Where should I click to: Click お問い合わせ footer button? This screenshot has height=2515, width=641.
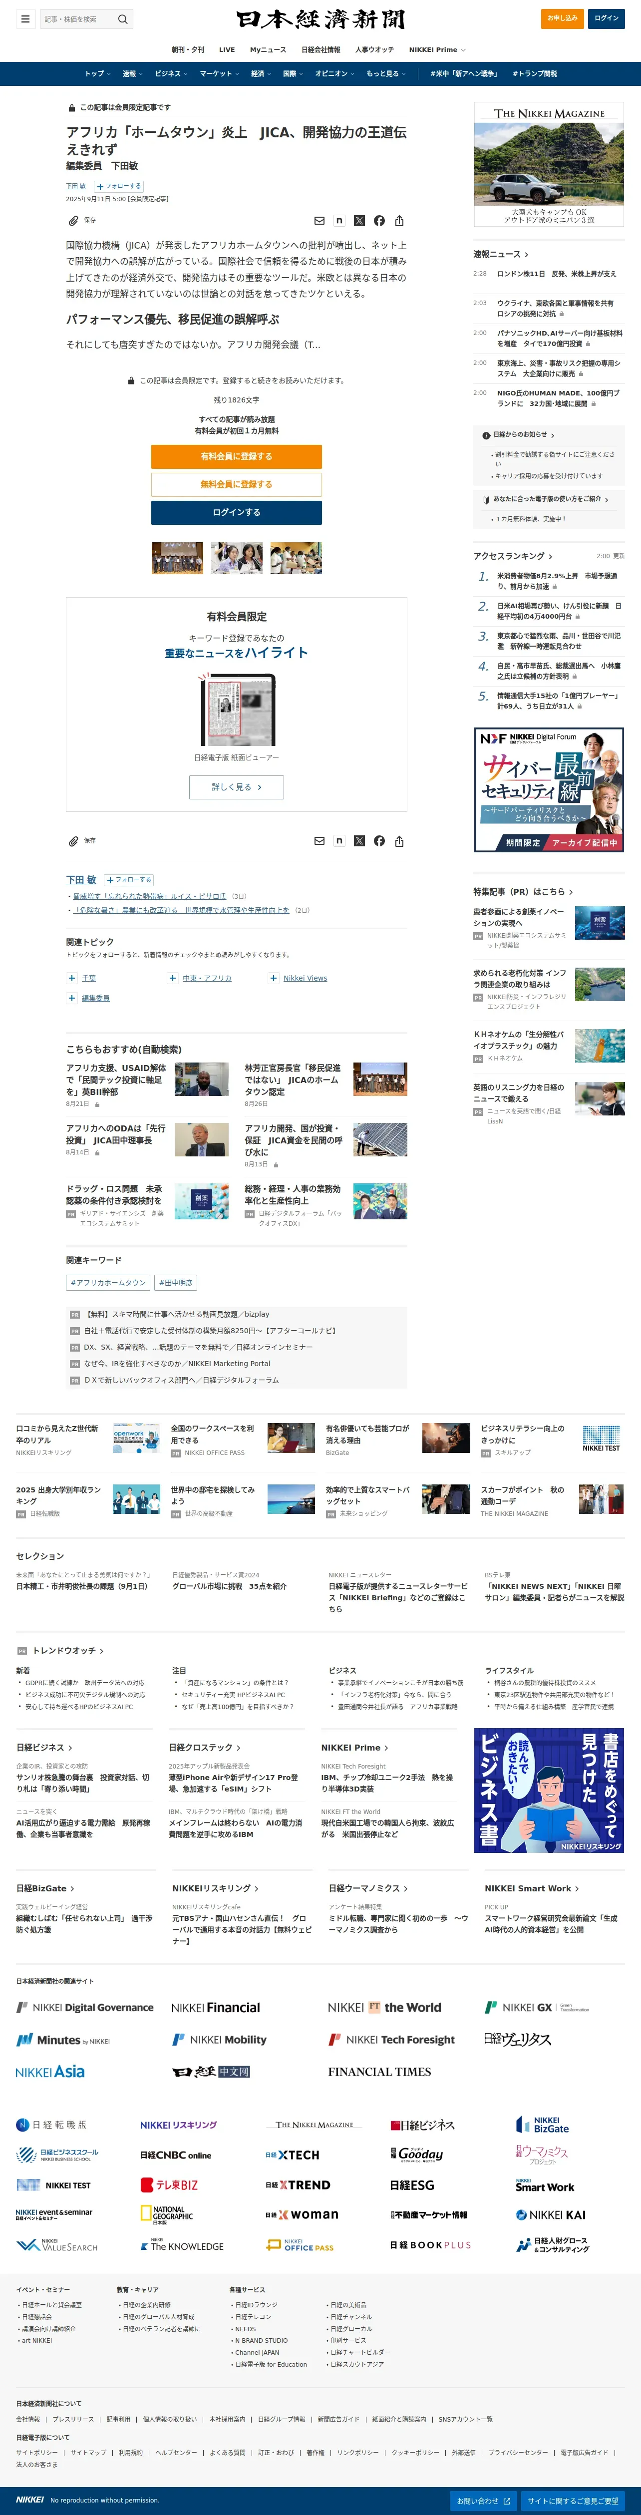click(x=483, y=2502)
